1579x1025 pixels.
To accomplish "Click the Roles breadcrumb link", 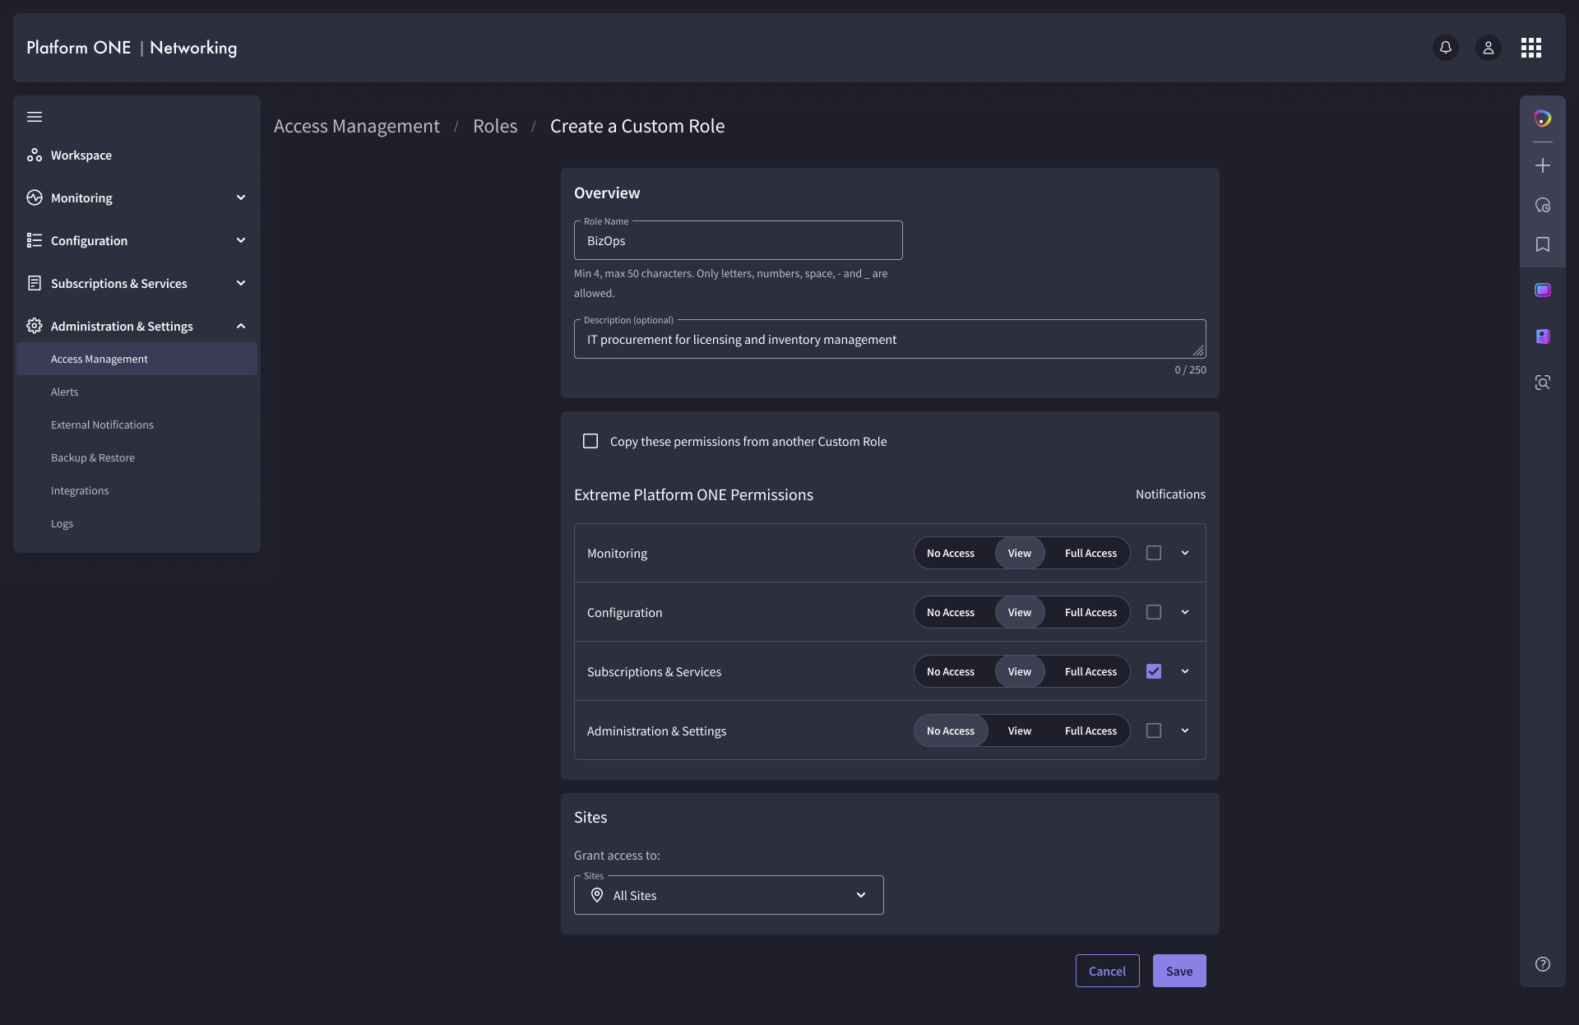I will (495, 126).
